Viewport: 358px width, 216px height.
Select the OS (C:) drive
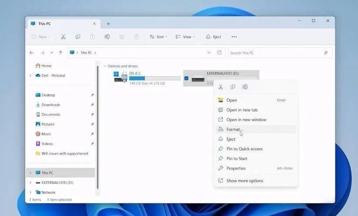147,78
